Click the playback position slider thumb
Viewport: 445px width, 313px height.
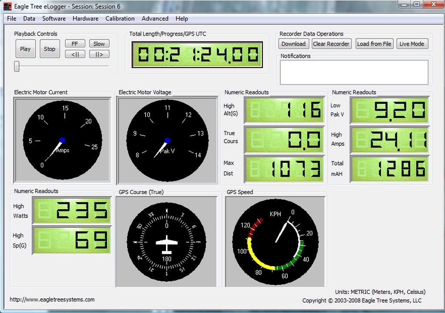coord(17,66)
